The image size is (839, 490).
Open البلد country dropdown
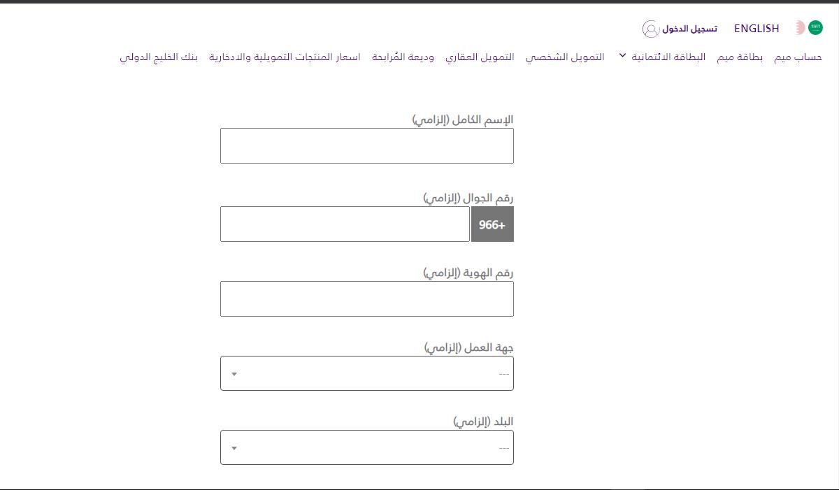pyautogui.click(x=367, y=447)
